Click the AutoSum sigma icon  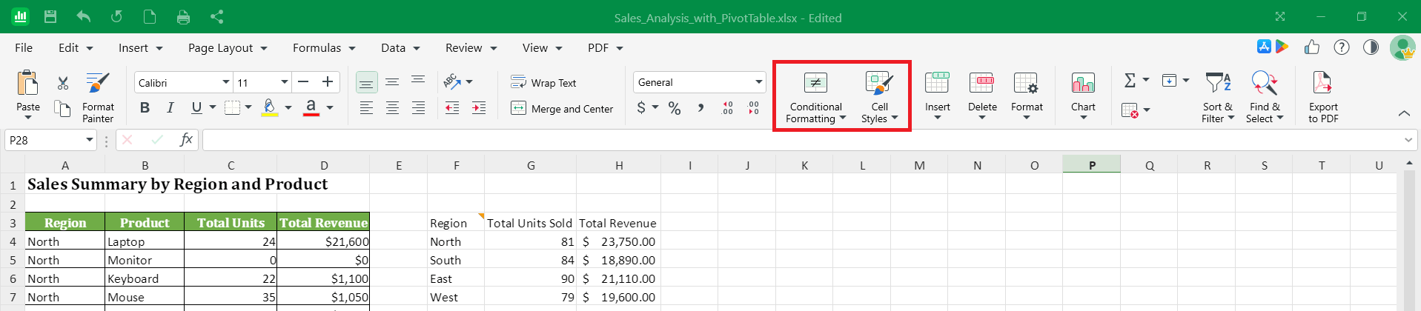click(x=1130, y=80)
